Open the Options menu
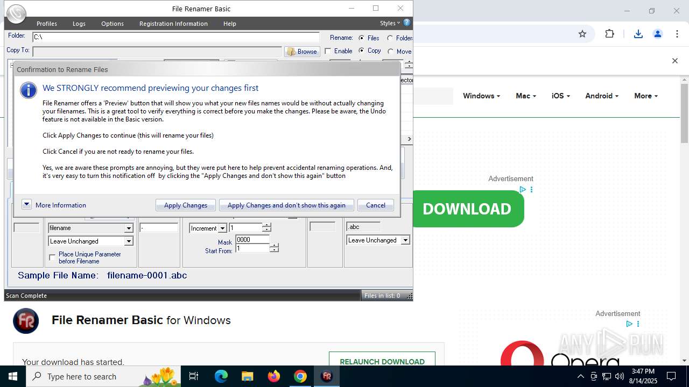Image resolution: width=689 pixels, height=387 pixels. pos(113,24)
